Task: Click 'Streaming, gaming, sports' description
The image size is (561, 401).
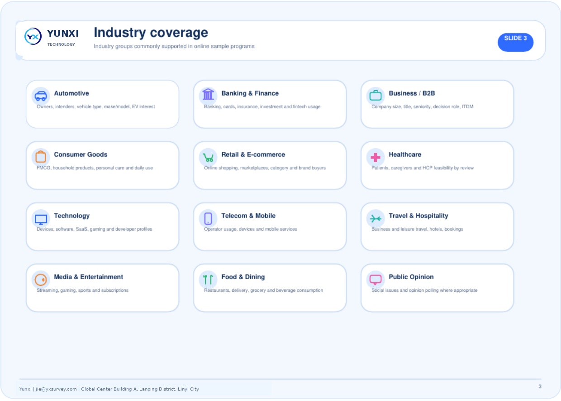Action: point(82,290)
